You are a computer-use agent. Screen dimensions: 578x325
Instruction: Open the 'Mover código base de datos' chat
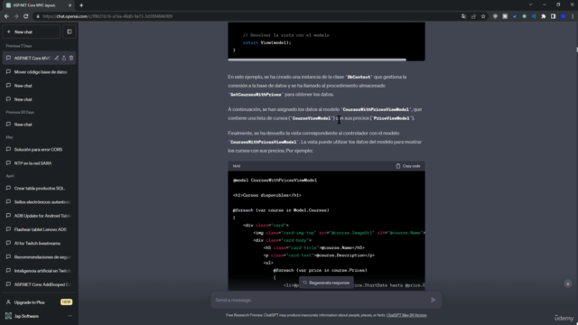(x=39, y=72)
